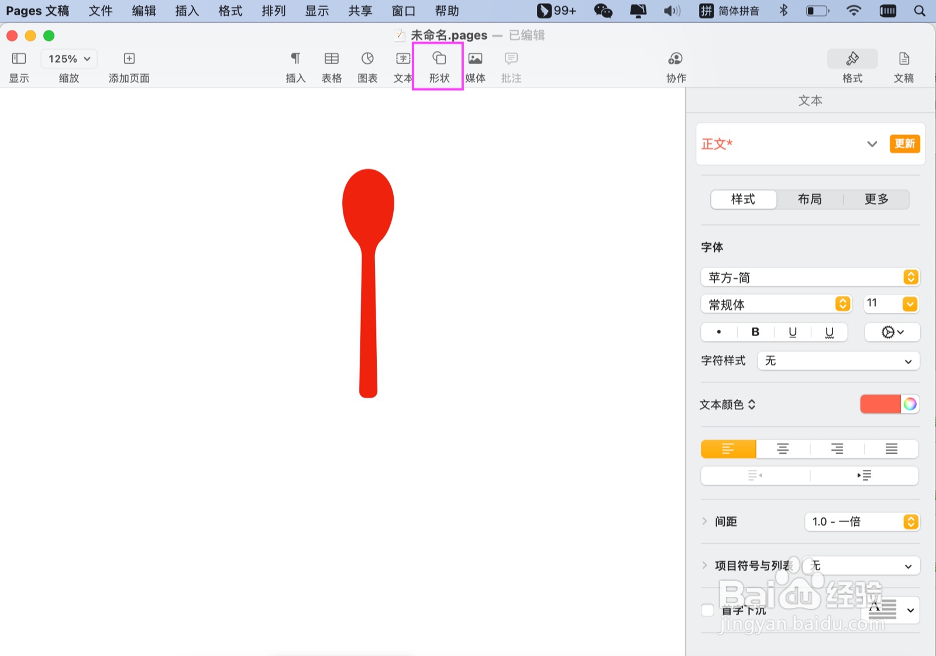Click the 未命名.pages document title
The width and height of the screenshot is (936, 656).
[449, 35]
